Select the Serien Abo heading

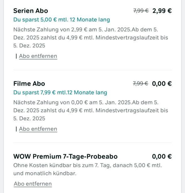tap(31, 11)
